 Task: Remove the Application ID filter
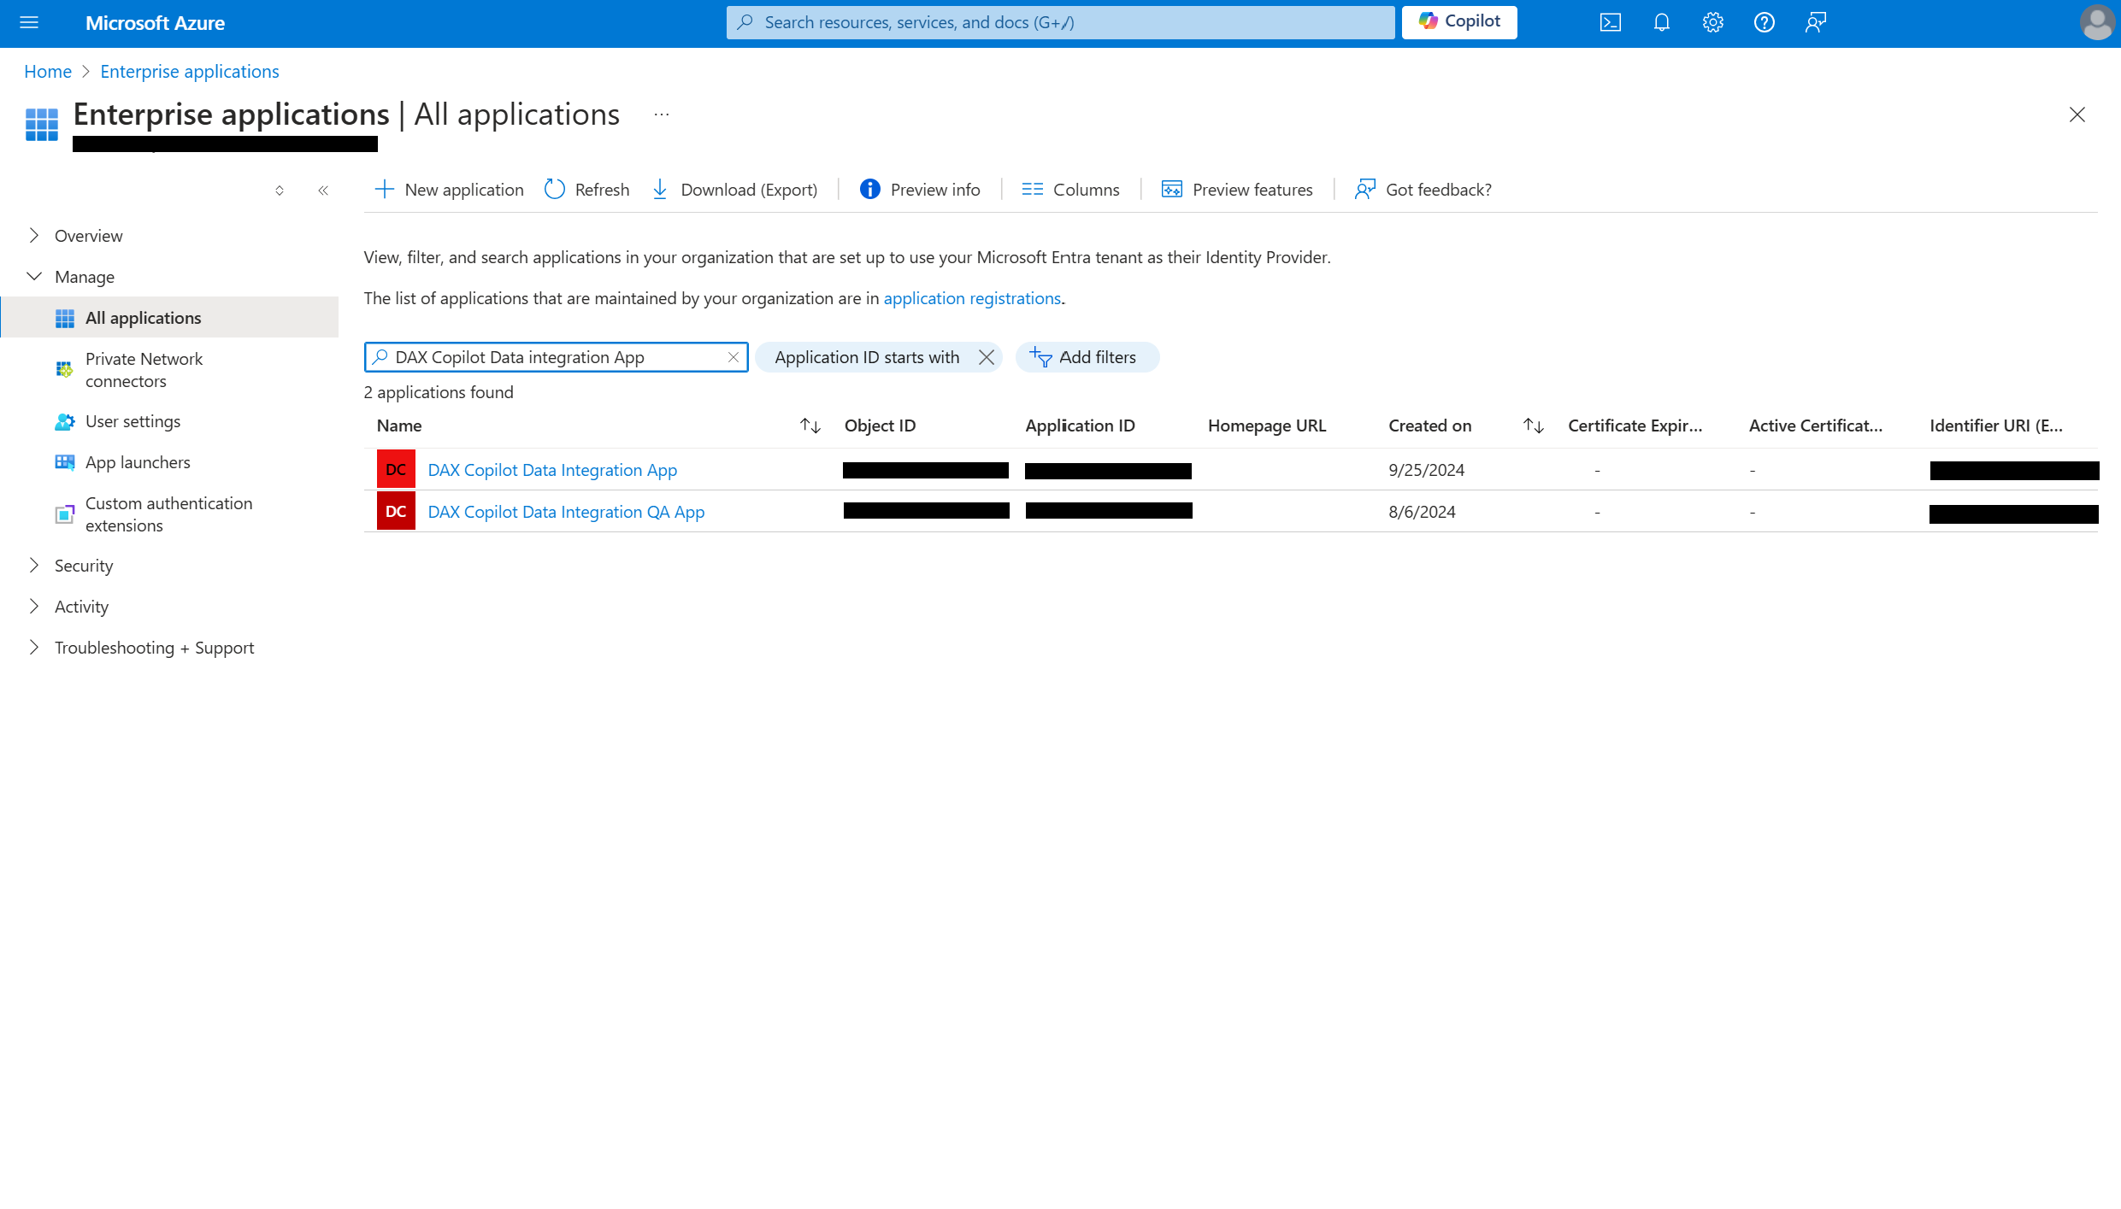pyautogui.click(x=987, y=357)
